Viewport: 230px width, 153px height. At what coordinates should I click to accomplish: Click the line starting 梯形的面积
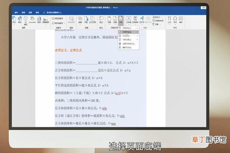pyautogui.click(x=91, y=93)
